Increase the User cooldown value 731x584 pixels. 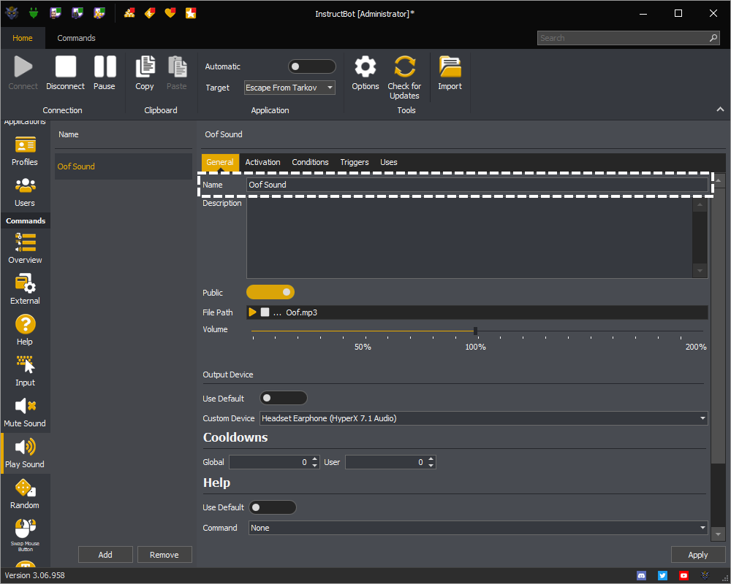[431, 458]
